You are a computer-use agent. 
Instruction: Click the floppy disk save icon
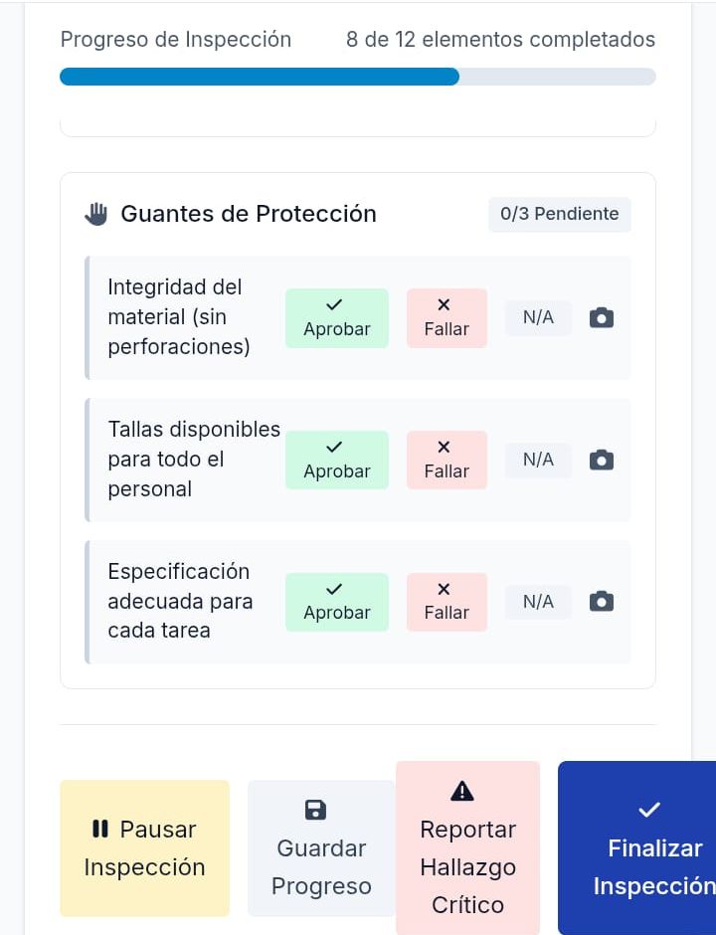coord(315,810)
